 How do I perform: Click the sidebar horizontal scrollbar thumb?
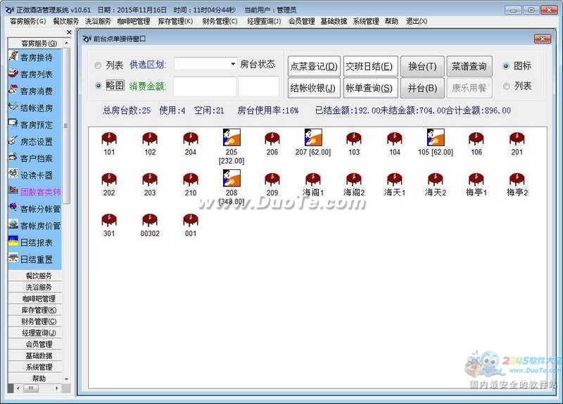pos(31,389)
